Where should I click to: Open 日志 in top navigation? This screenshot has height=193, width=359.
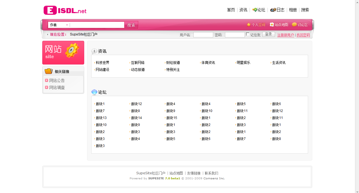point(280,10)
